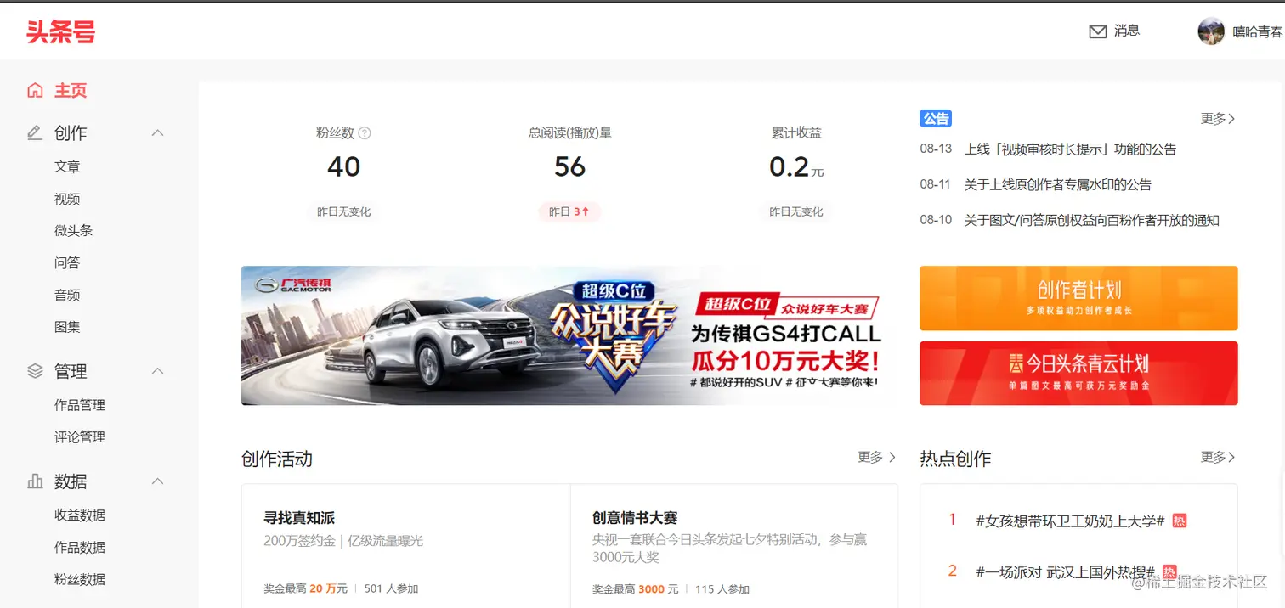Viewport: 1285px width, 608px height.
Task: Open the 图文/问答原创权益 announcement
Action: coord(1091,220)
